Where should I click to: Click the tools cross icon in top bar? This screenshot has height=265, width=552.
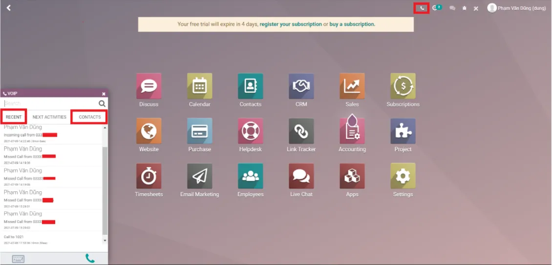click(476, 8)
